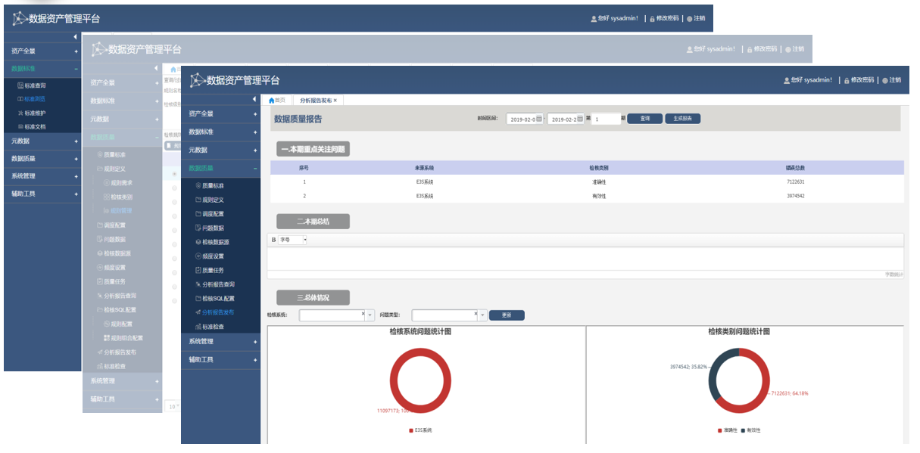The height and width of the screenshot is (453, 920).
Task: Expand 元数据 in back window sidebar
Action: coord(42,141)
